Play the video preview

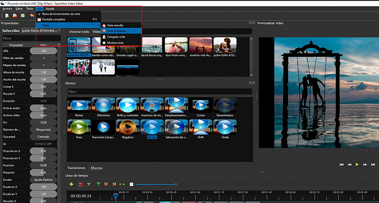pos(357,165)
